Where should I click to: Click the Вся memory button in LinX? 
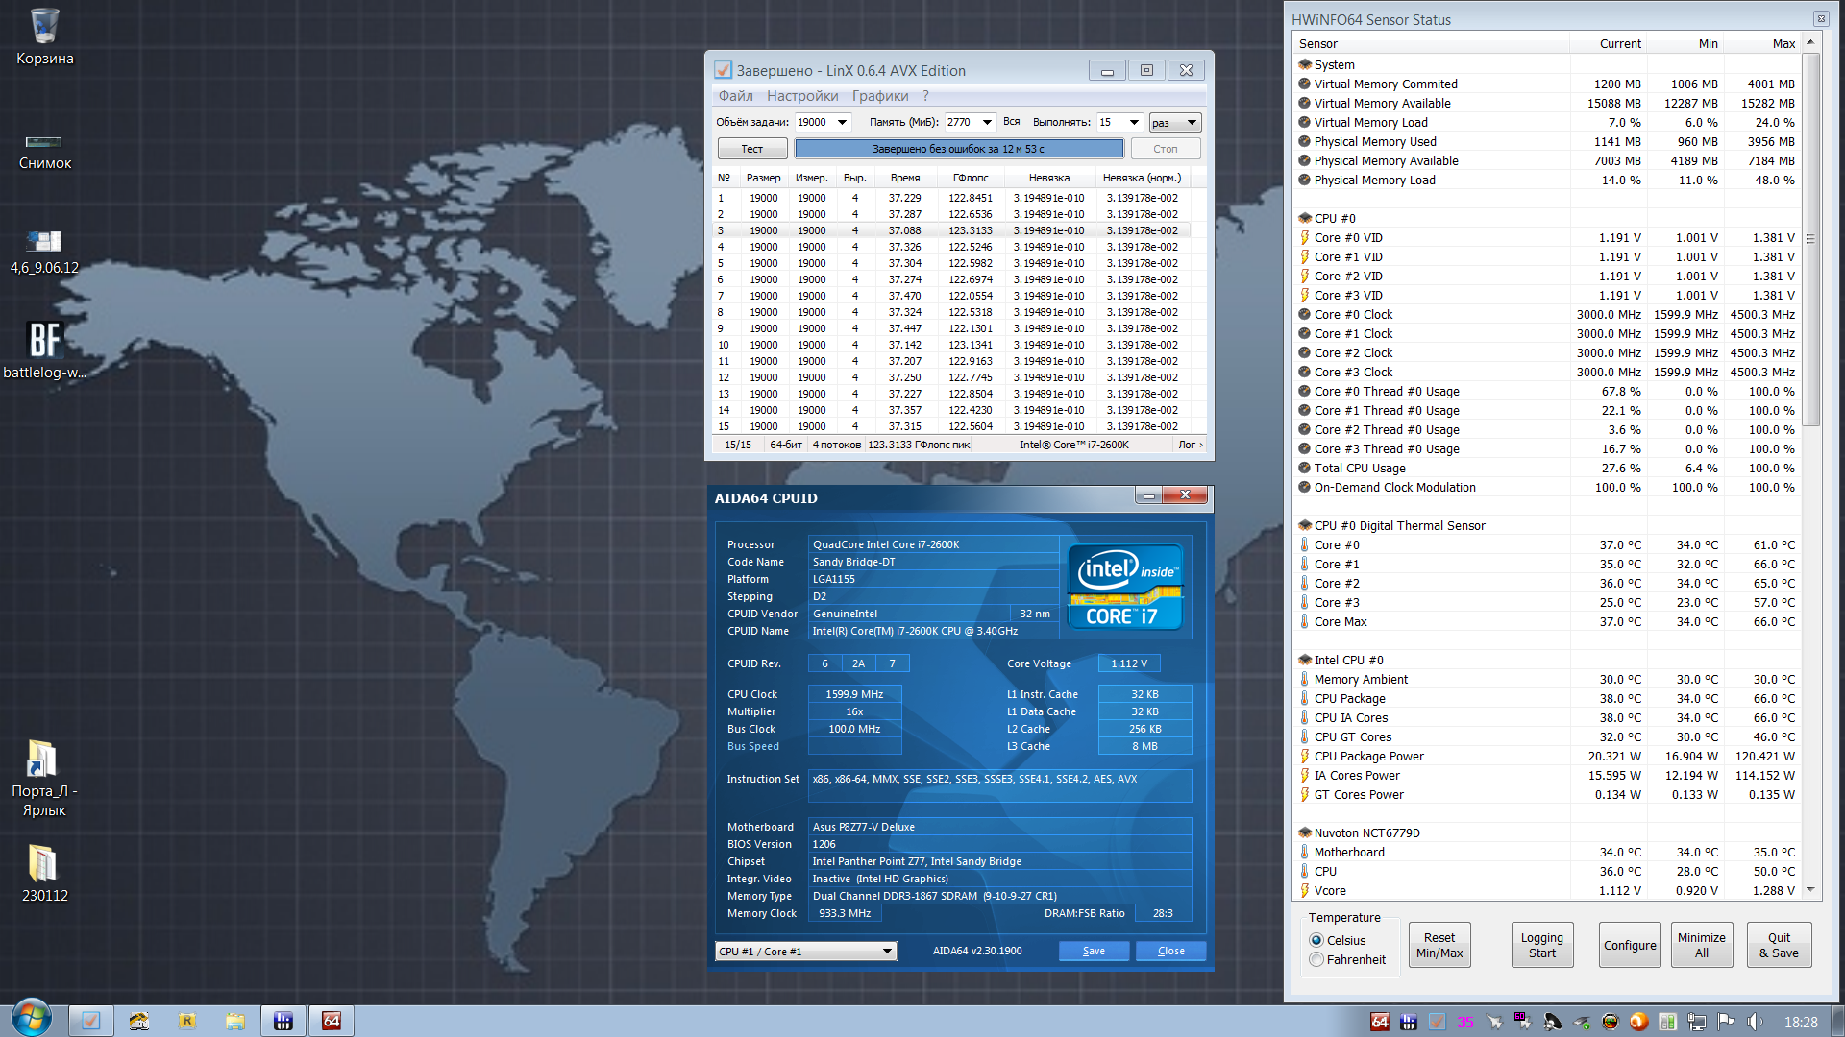(x=1011, y=122)
